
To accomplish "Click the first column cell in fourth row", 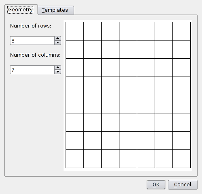I will click(74, 86).
